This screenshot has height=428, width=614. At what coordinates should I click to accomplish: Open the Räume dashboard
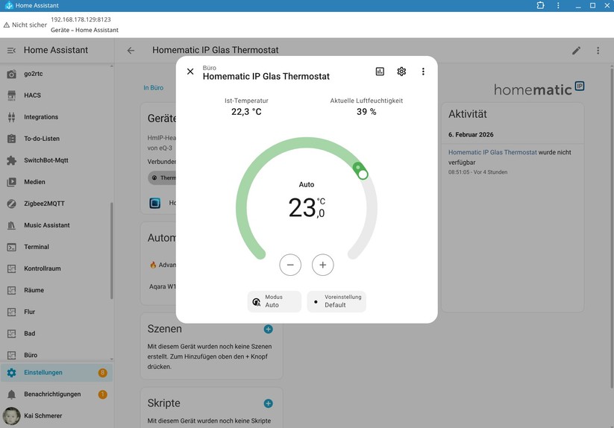[57, 290]
